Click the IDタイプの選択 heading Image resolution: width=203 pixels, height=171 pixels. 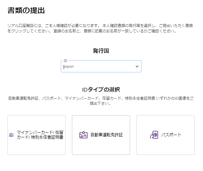tap(101, 90)
